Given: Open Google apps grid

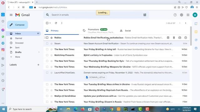Looking at the screenshot, I should [188, 15].
